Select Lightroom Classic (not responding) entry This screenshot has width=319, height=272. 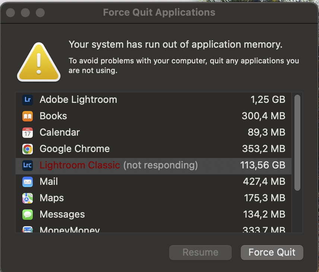119,165
